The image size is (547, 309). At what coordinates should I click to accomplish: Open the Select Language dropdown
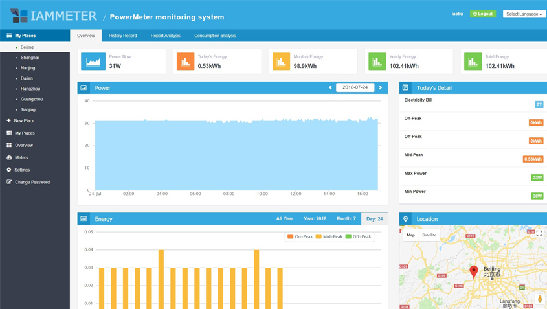click(524, 14)
